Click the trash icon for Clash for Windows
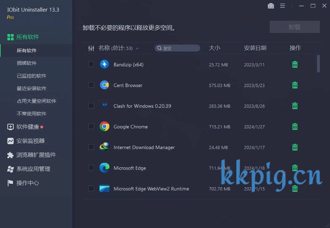The image size is (330, 228). [x=295, y=106]
